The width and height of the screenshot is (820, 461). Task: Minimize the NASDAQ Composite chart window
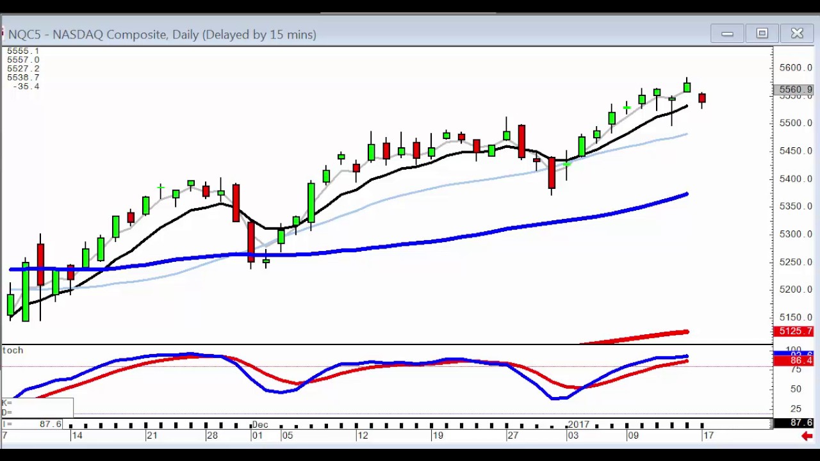[727, 33]
